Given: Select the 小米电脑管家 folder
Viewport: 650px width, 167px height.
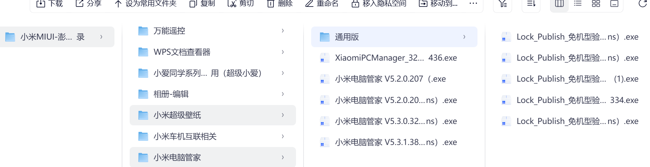Looking at the screenshot, I should [213, 157].
